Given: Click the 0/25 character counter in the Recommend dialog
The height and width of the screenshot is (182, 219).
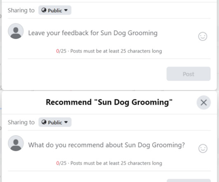Looking at the screenshot, I should (61, 163).
